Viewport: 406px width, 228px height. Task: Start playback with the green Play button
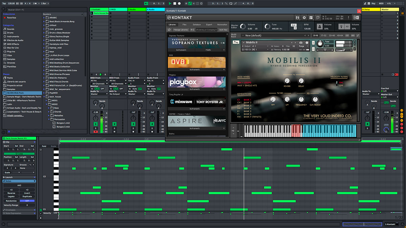(x=170, y=3)
